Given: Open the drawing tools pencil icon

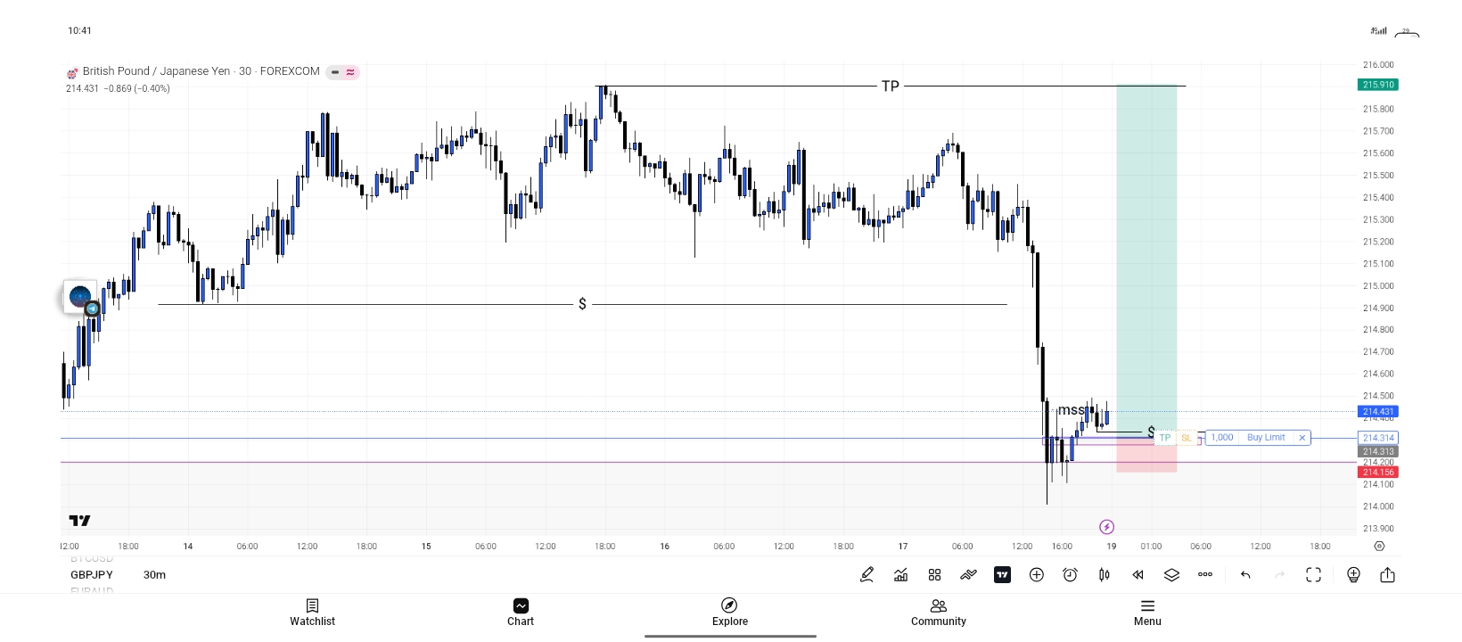Looking at the screenshot, I should coord(867,575).
